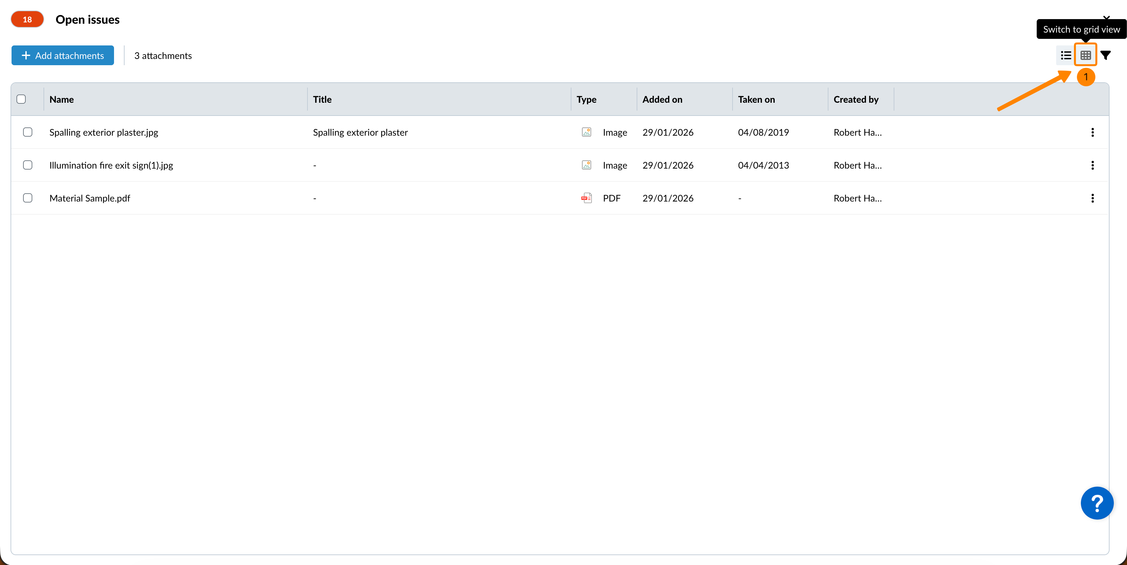Toggle the select-all header checkbox

[x=21, y=99]
